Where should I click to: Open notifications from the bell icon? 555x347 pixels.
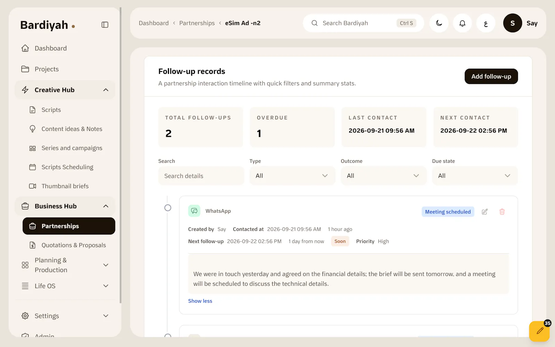click(x=462, y=23)
